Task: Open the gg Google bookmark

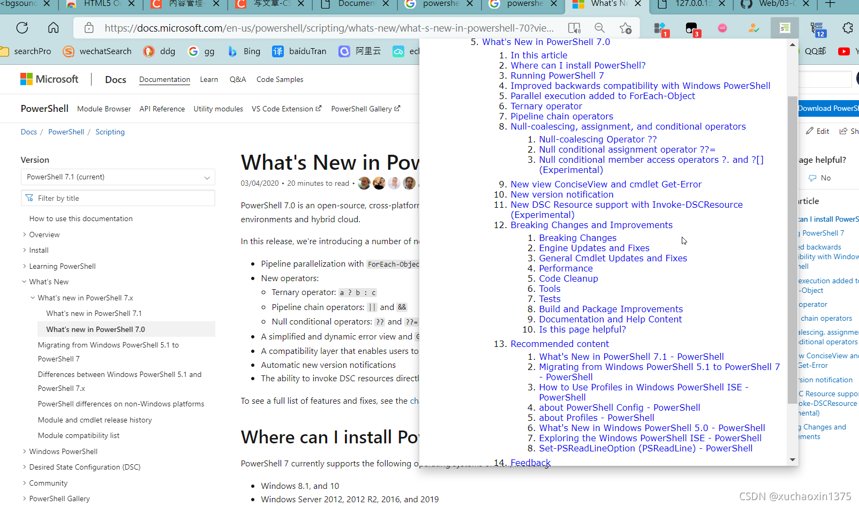Action: (201, 51)
